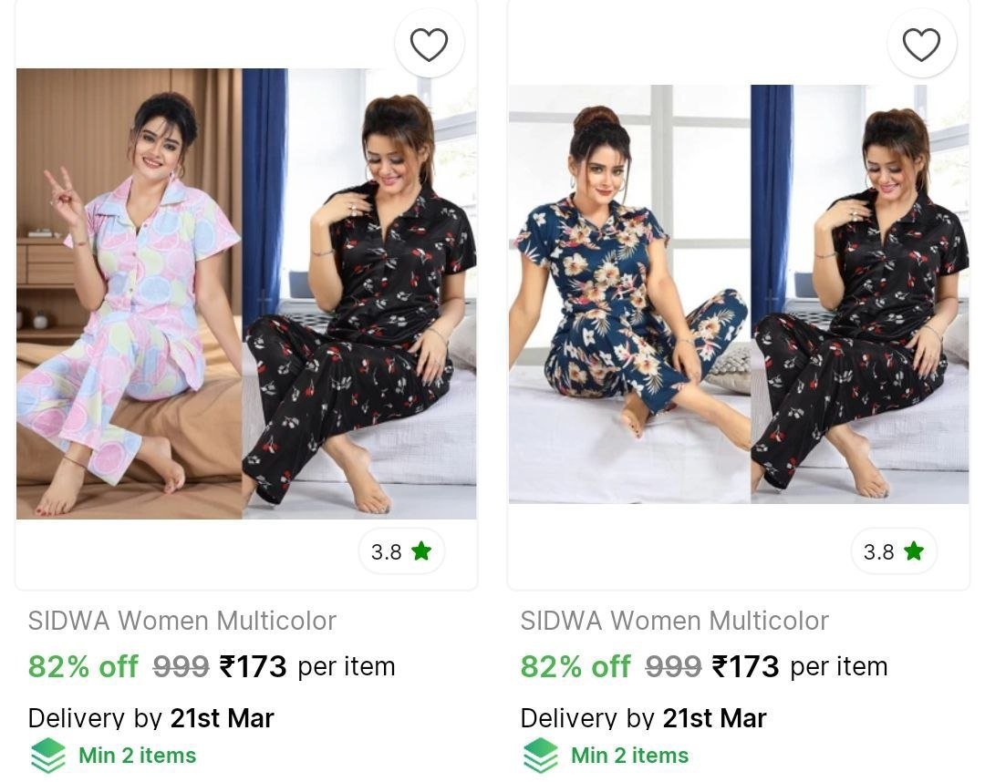Click the wishlist heart on the right product
Image resolution: width=985 pixels, height=782 pixels.
[921, 43]
